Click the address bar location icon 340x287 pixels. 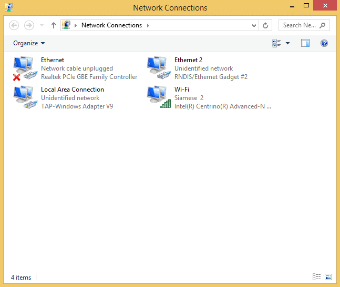66,25
